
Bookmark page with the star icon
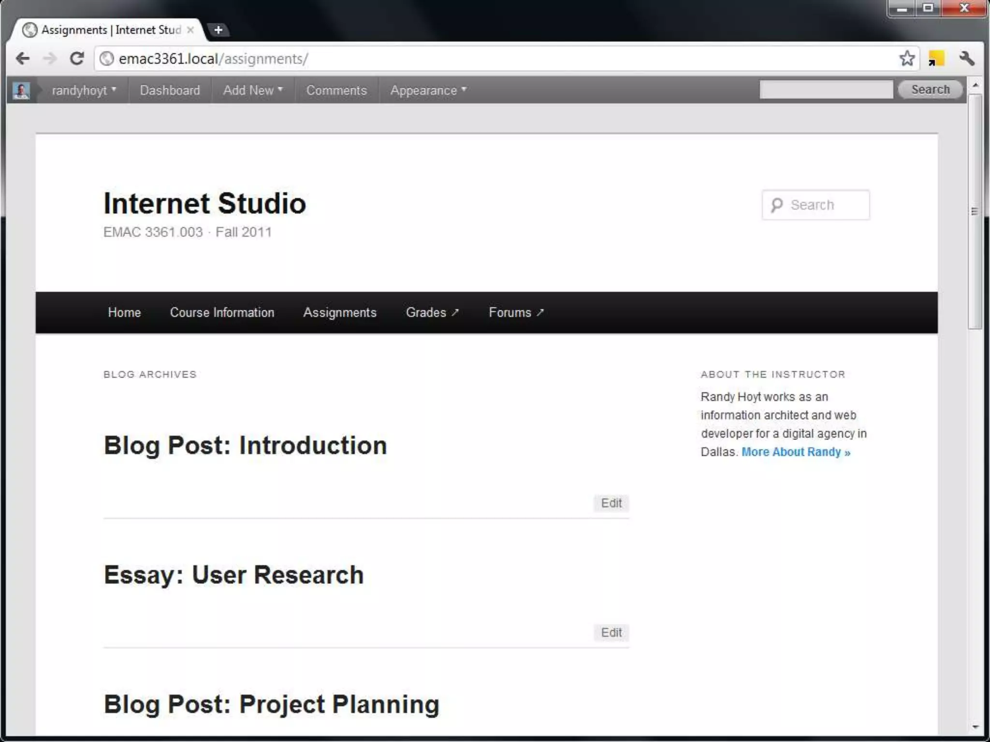(x=907, y=59)
